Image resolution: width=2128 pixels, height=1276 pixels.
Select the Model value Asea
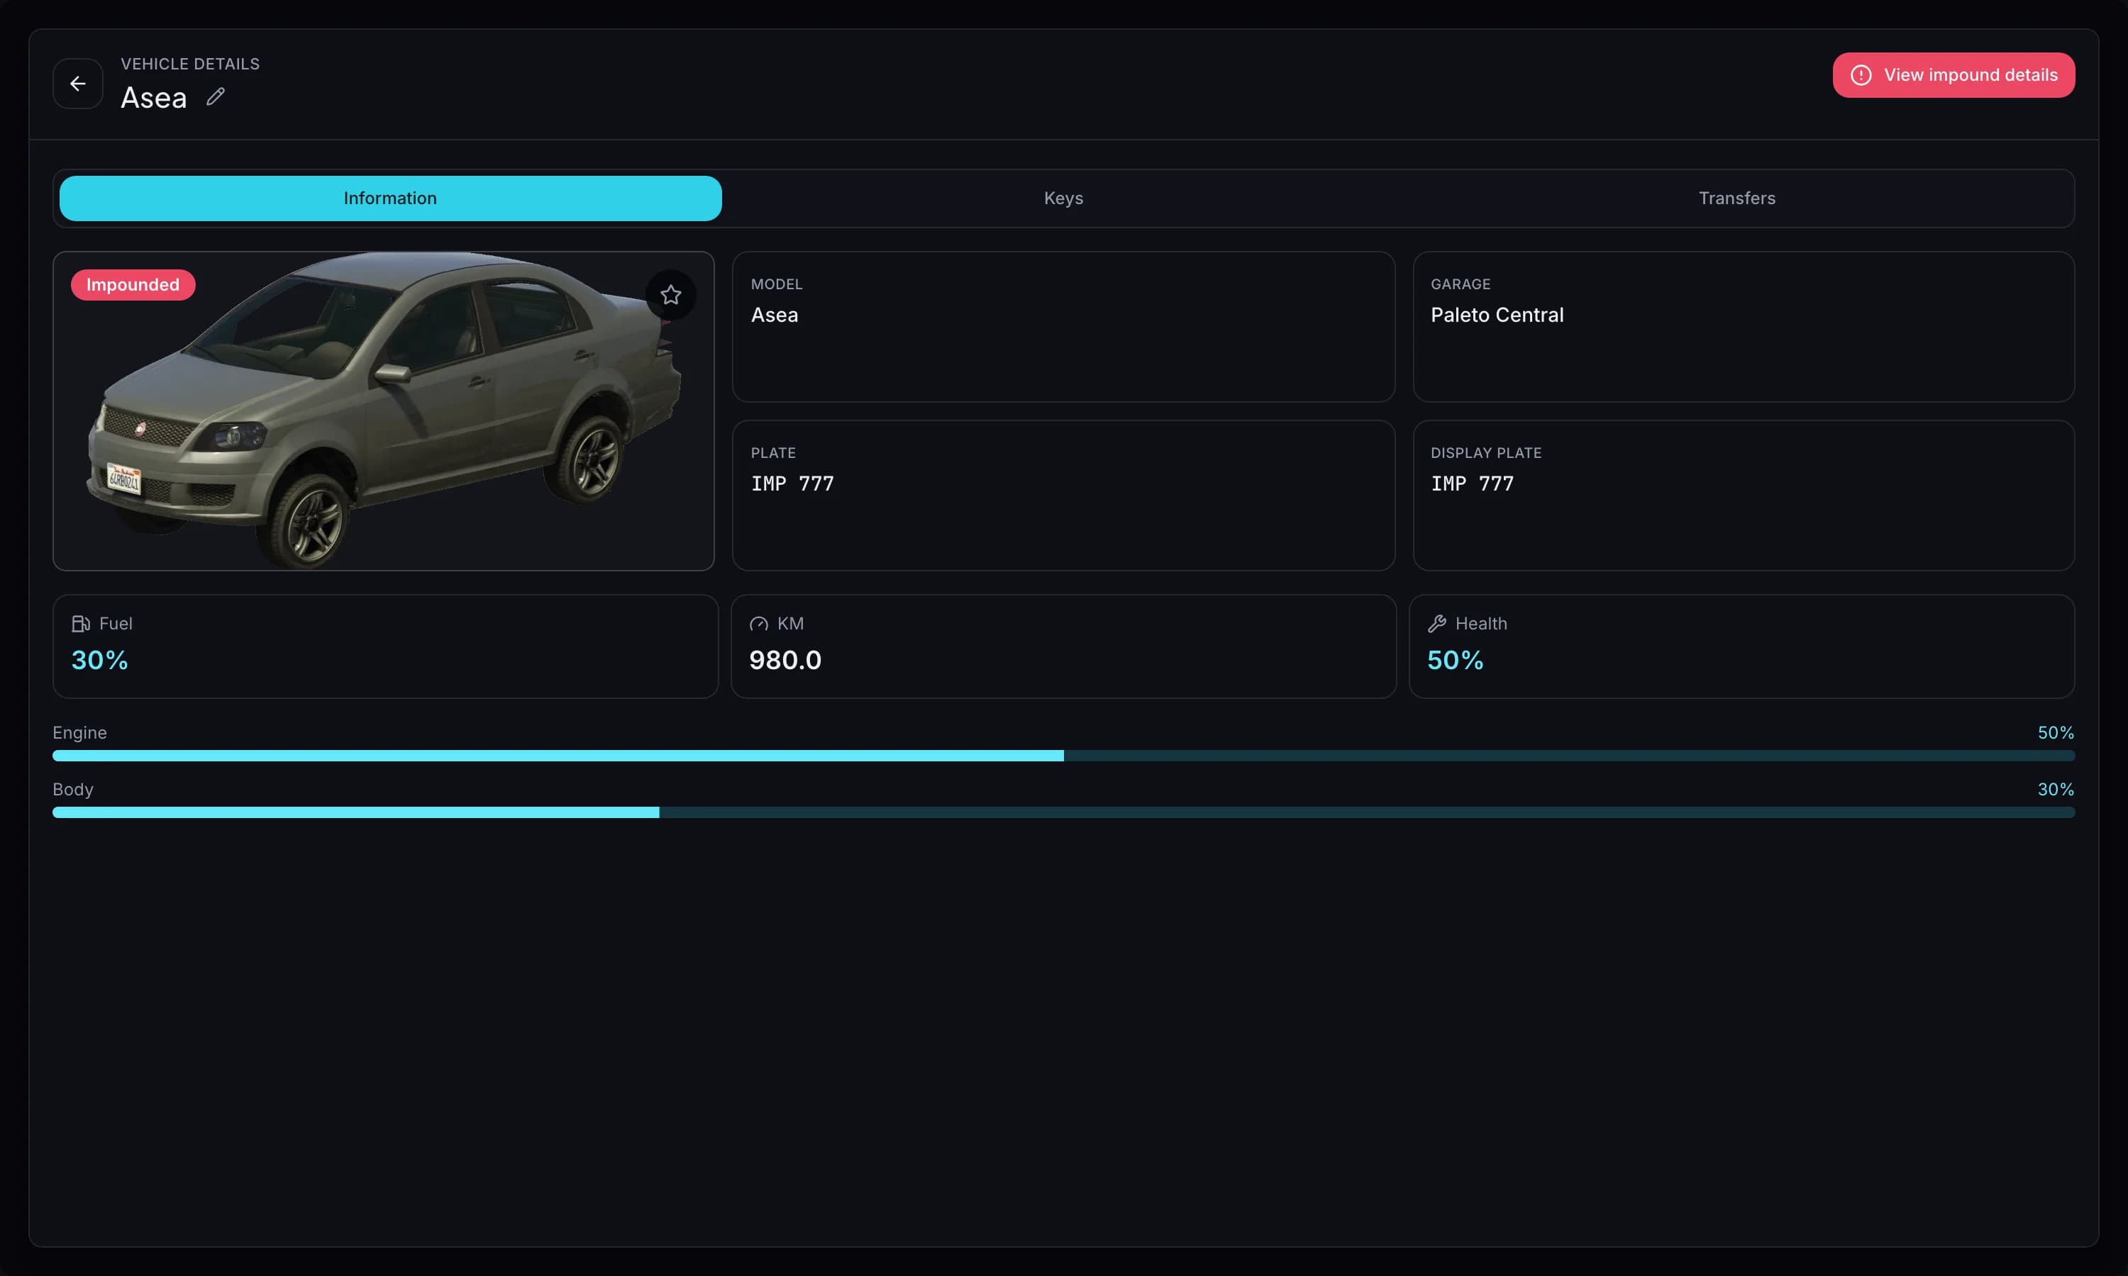(774, 315)
